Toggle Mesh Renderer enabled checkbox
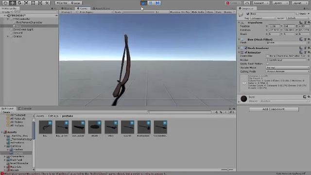The height and width of the screenshot is (175, 311). tap(246, 48)
